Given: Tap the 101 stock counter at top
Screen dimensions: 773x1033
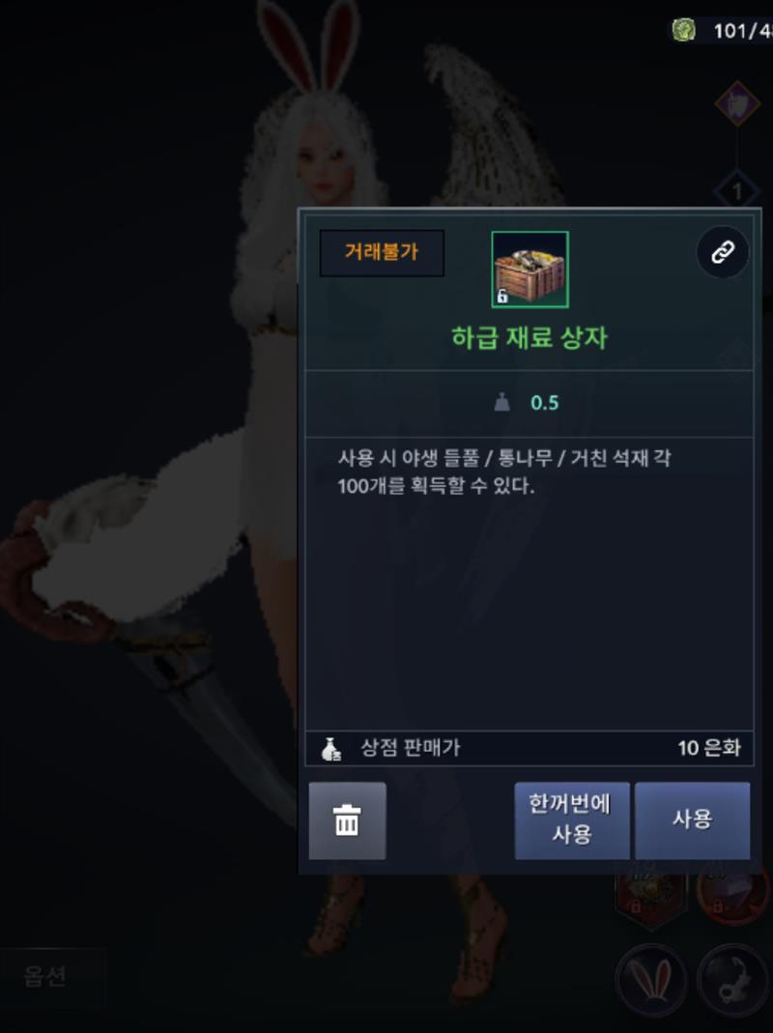Looking at the screenshot, I should (x=743, y=30).
